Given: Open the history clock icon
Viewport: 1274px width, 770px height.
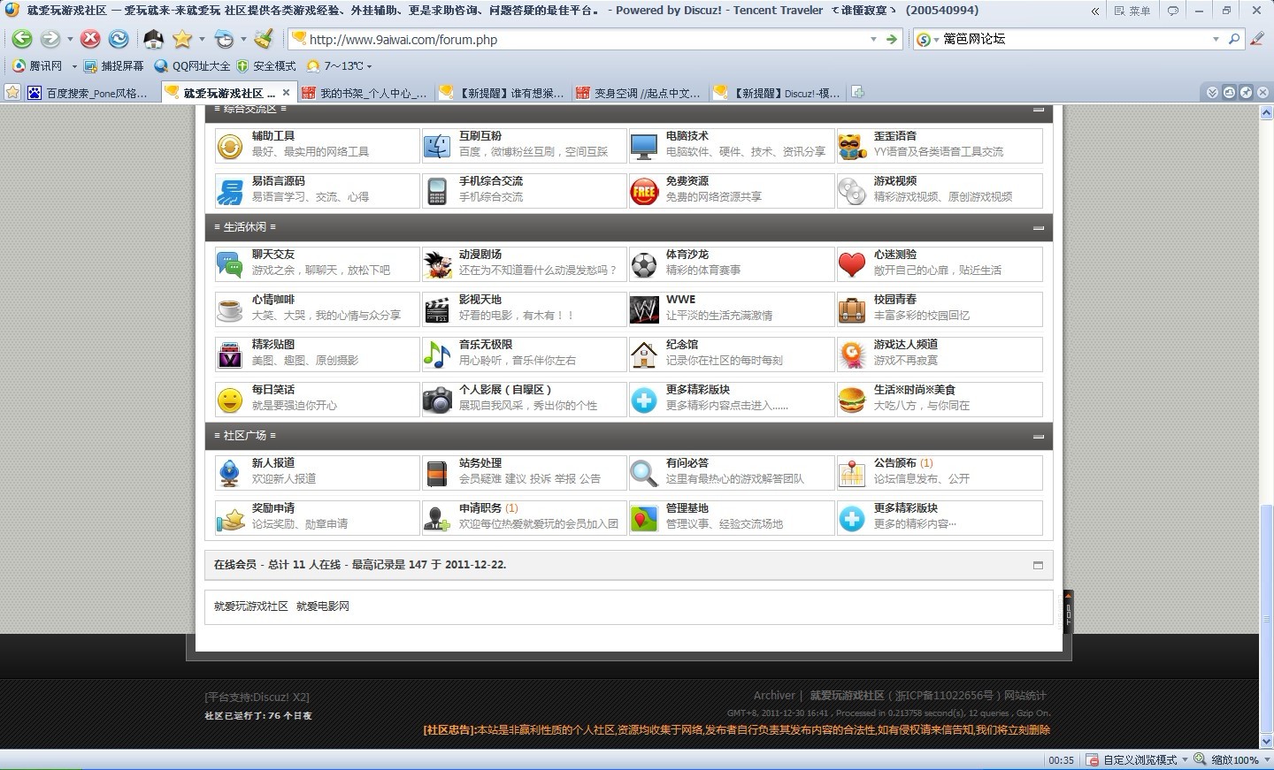Looking at the screenshot, I should (x=224, y=39).
